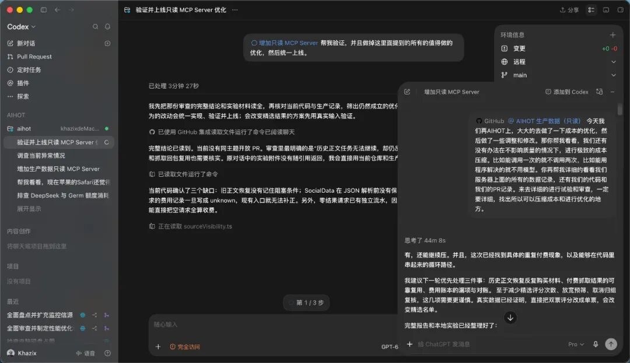Toggle the sidebar panel icon
Viewport: 630px width, 363px height.
[44, 10]
